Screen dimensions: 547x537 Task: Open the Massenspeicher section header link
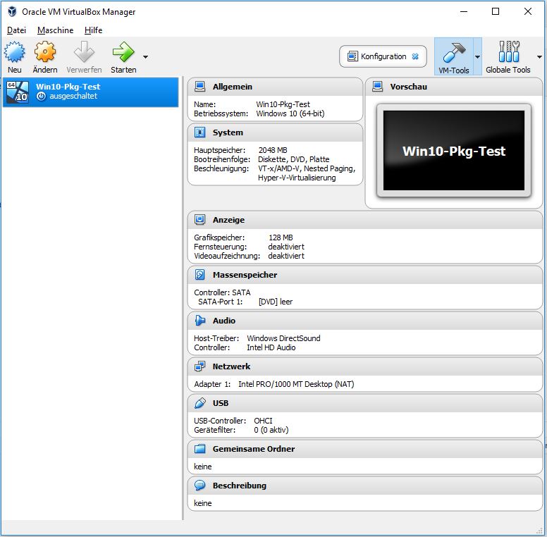[x=245, y=275]
